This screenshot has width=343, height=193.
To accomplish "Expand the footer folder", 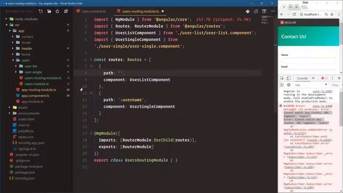I will [x=13, y=43].
